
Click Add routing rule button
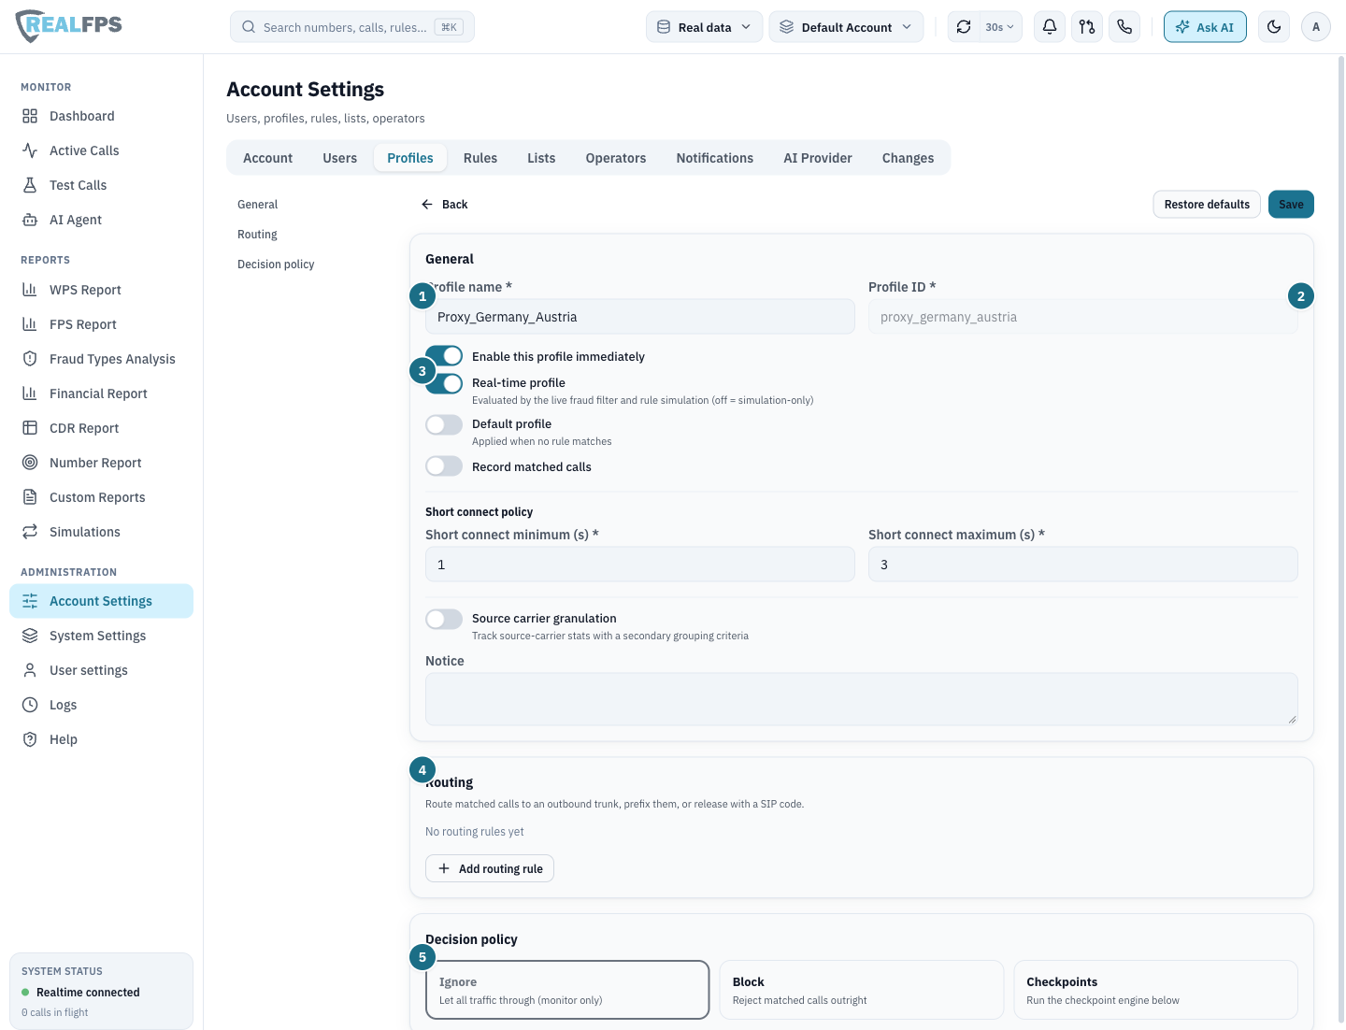pos(490,868)
